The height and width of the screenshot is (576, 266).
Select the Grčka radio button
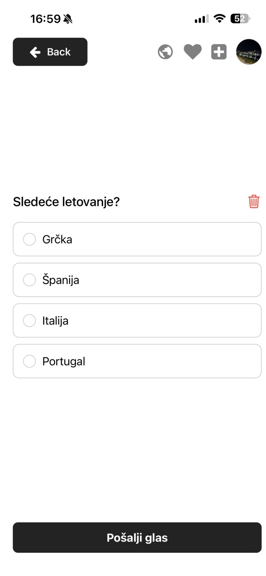(x=29, y=239)
